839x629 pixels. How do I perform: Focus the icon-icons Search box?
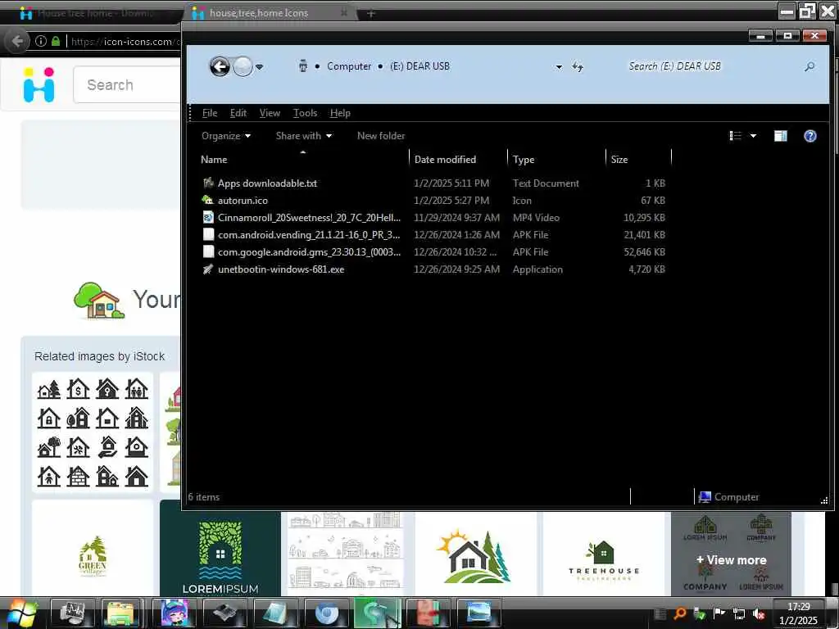tap(127, 84)
